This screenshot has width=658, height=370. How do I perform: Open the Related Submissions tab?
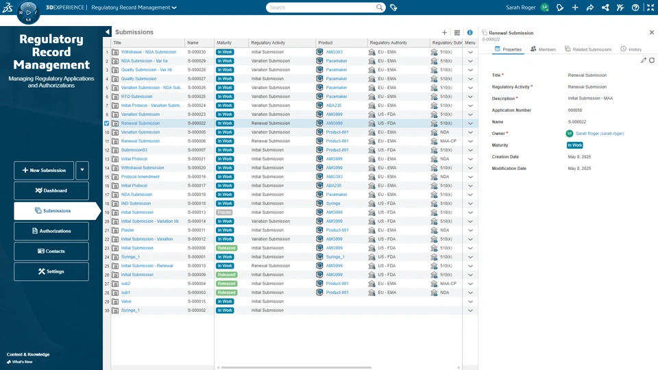[x=588, y=49]
